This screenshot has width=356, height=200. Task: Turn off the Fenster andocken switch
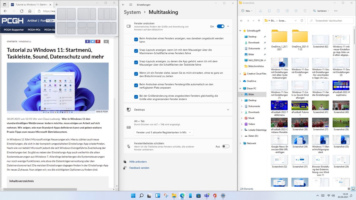pos(221,26)
